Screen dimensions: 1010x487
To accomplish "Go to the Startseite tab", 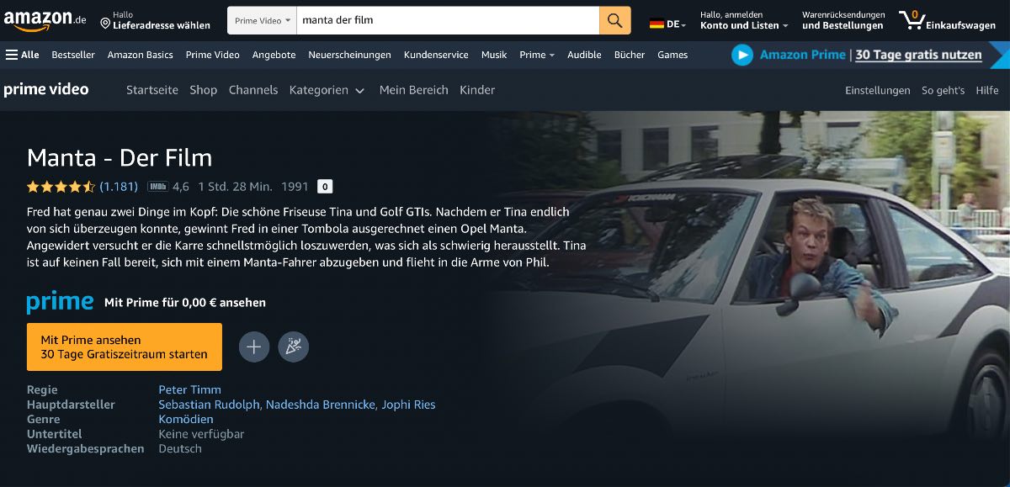I will coord(152,90).
